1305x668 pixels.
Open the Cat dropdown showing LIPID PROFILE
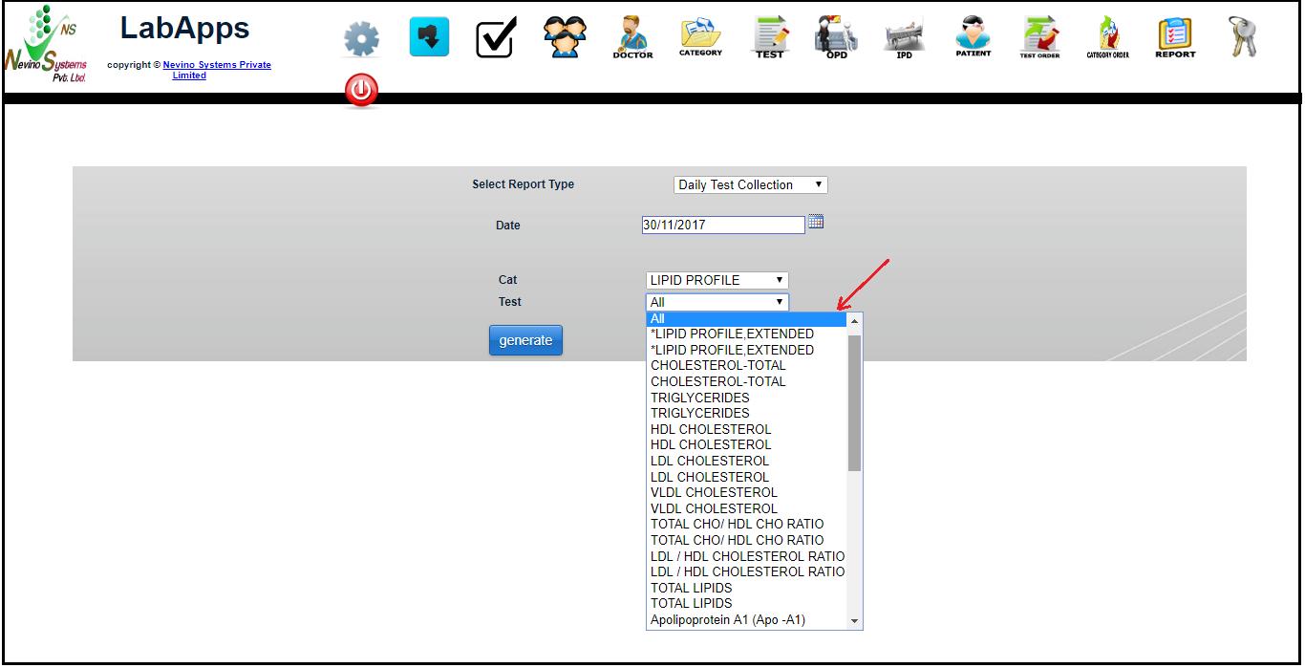pos(717,280)
